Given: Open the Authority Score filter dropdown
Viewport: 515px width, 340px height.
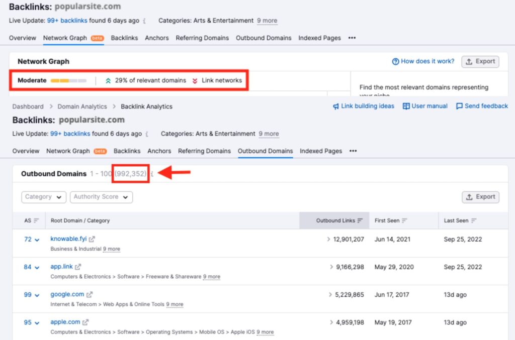Looking at the screenshot, I should click(x=101, y=197).
